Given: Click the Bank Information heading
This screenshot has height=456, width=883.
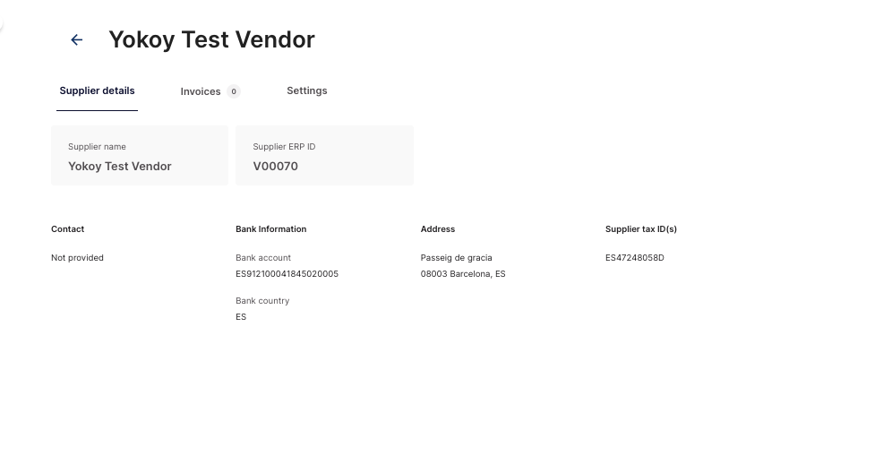Looking at the screenshot, I should click(x=270, y=228).
